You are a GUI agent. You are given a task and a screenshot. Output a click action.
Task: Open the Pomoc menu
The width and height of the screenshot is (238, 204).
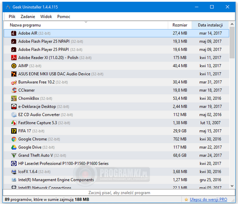point(64,17)
